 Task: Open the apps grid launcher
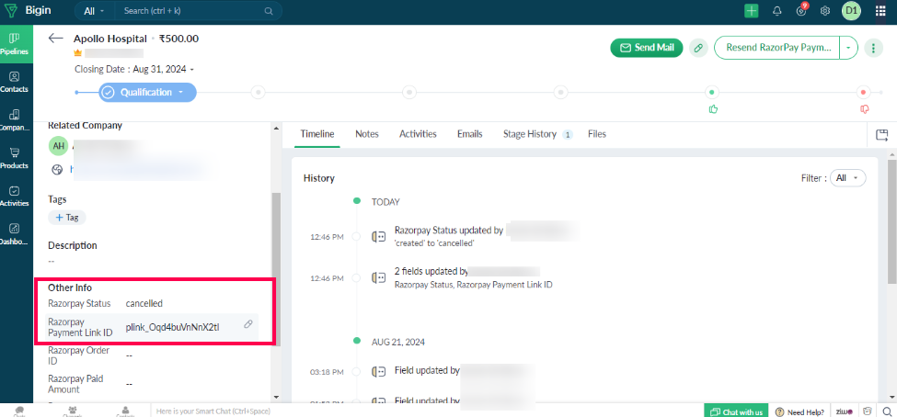click(880, 11)
